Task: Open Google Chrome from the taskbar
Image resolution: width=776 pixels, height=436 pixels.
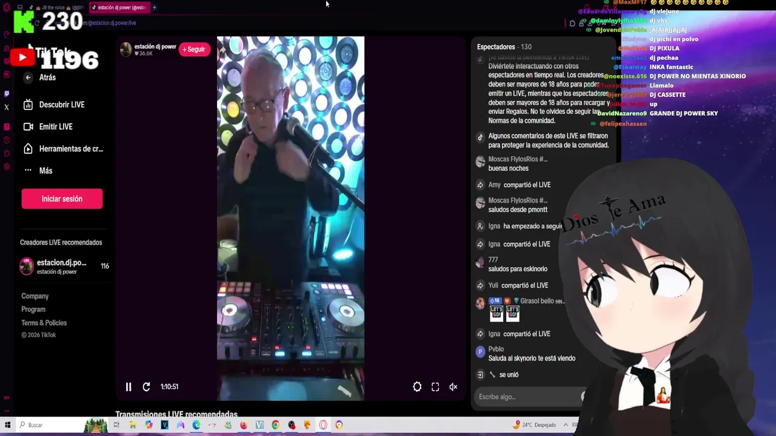Action: click(275, 425)
